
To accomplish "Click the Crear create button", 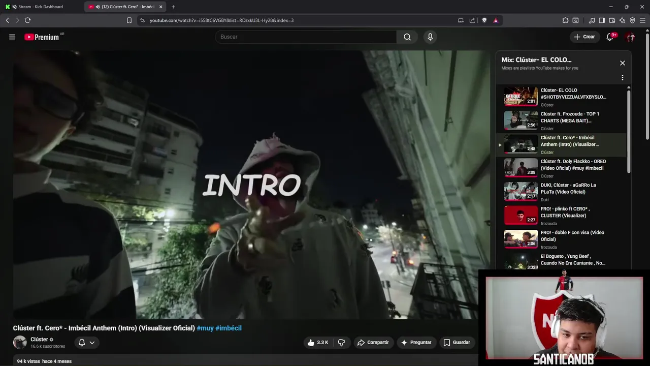I will click(584, 37).
